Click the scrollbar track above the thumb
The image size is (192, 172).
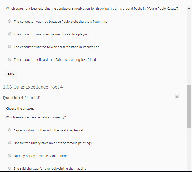(189, 47)
